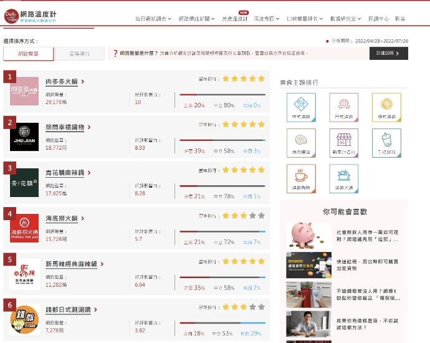Open the 築間幸福鍋物 title link
The image size is (430, 343).
point(65,127)
